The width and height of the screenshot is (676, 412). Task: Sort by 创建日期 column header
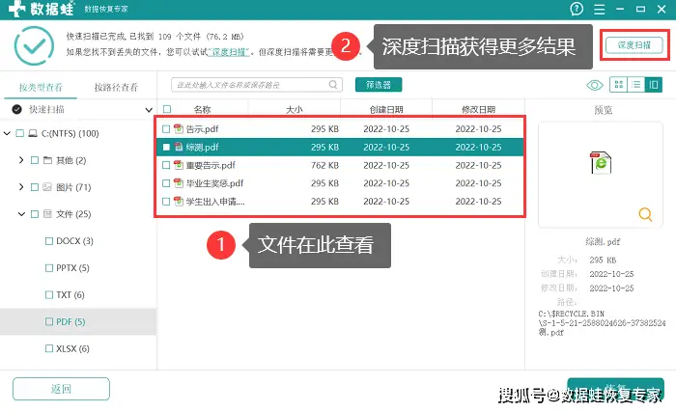tap(386, 109)
